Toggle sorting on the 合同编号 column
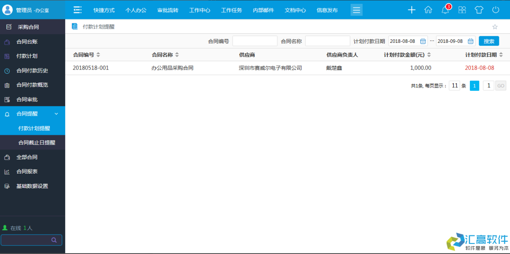Image resolution: width=510 pixels, height=254 pixels. coord(98,55)
